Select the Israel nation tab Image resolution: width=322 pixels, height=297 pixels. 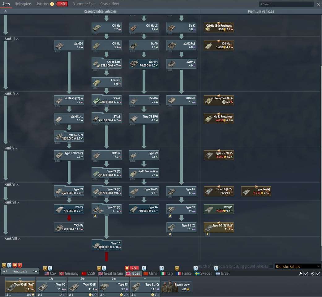pyautogui.click(x=223, y=273)
